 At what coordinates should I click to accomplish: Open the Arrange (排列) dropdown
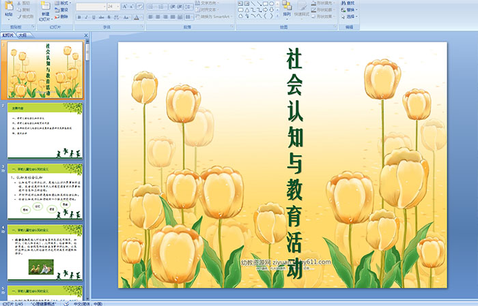[287, 9]
